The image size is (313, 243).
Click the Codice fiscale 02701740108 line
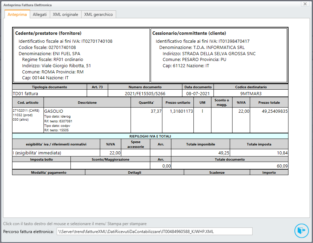coord(47,48)
